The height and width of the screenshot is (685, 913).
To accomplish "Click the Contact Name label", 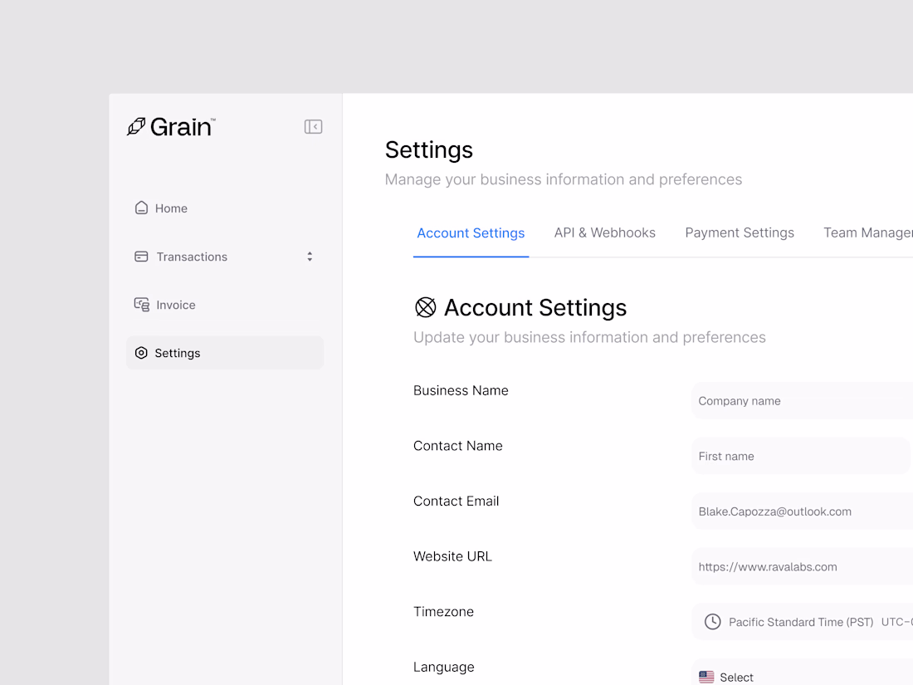I will [457, 446].
